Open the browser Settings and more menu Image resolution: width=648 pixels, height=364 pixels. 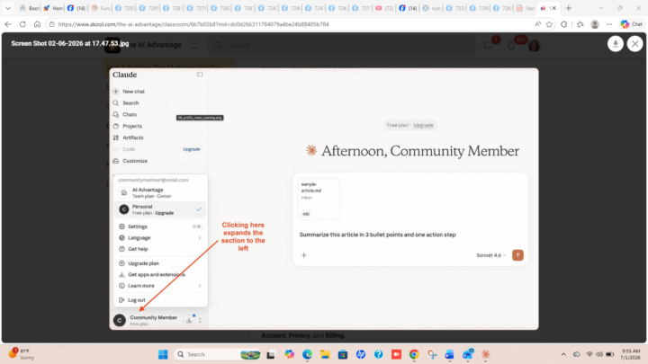coord(609,24)
